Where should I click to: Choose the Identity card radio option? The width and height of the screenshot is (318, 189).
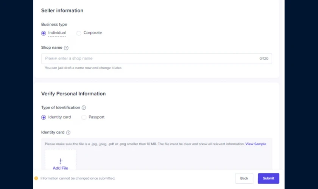coord(44,117)
